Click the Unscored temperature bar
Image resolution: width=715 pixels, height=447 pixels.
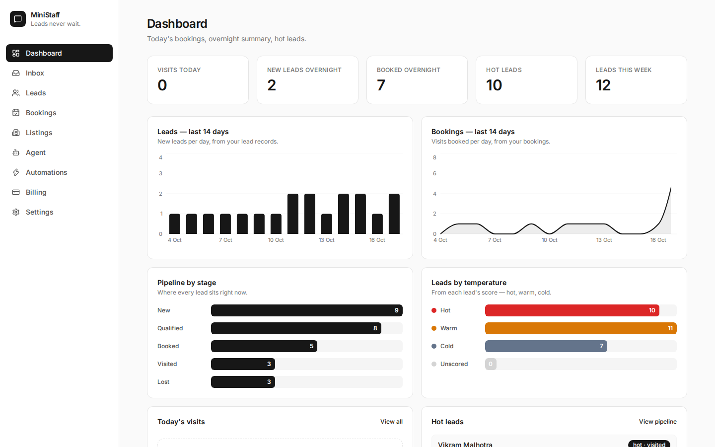[x=491, y=364]
